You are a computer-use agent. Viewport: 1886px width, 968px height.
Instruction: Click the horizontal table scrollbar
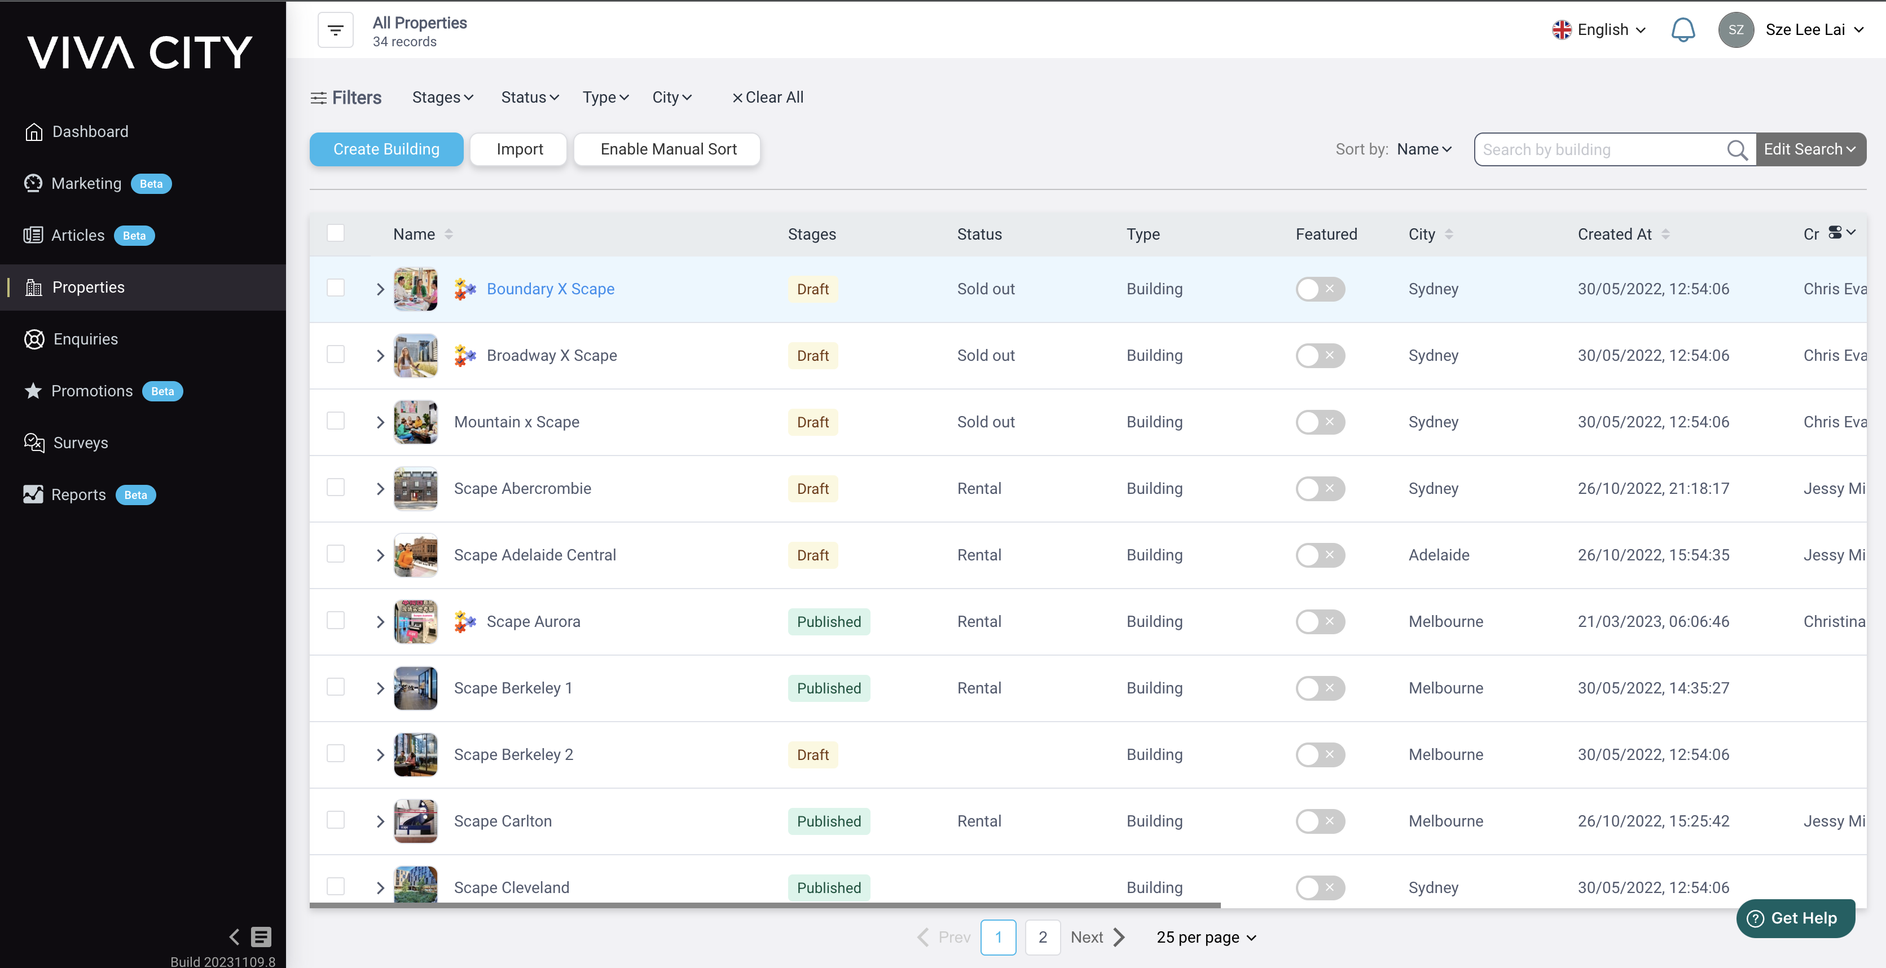[x=764, y=905]
